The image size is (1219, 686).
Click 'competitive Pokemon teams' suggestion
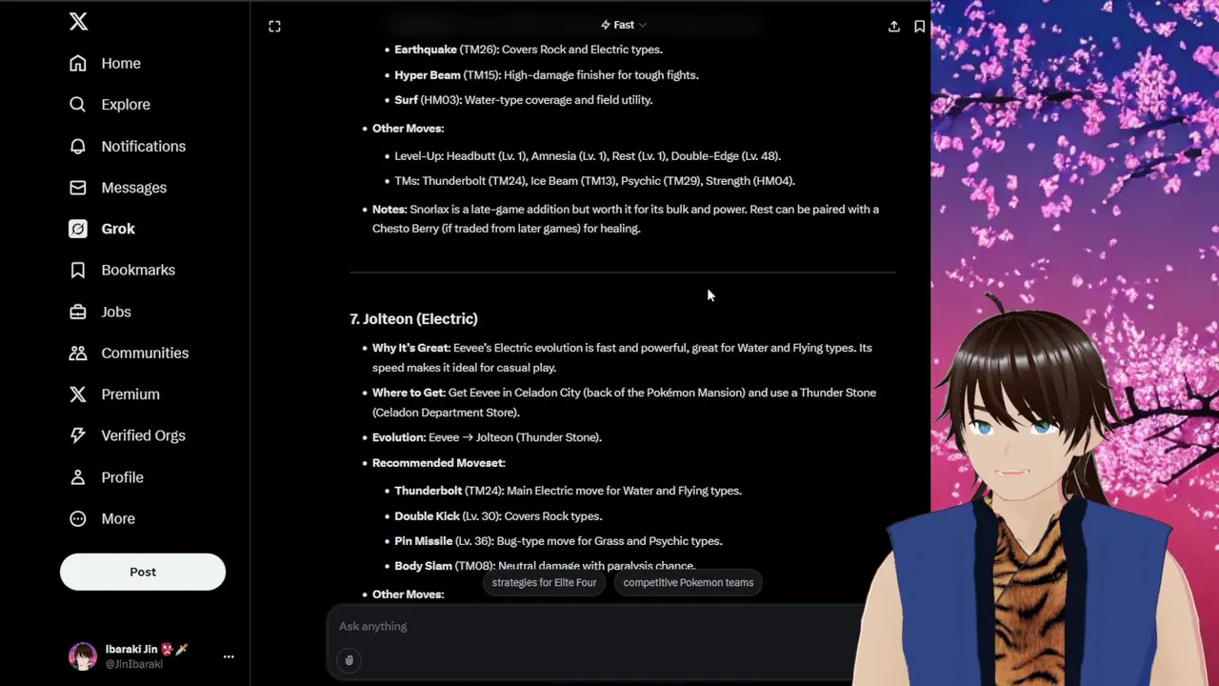click(688, 582)
